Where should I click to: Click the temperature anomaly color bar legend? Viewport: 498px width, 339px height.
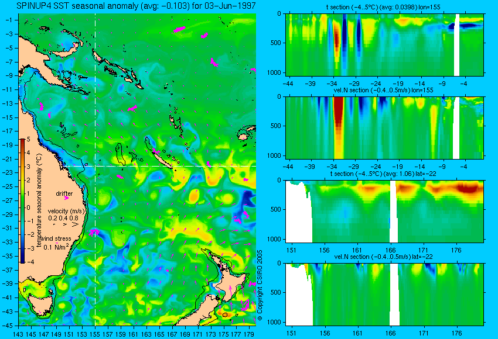coord(23,201)
